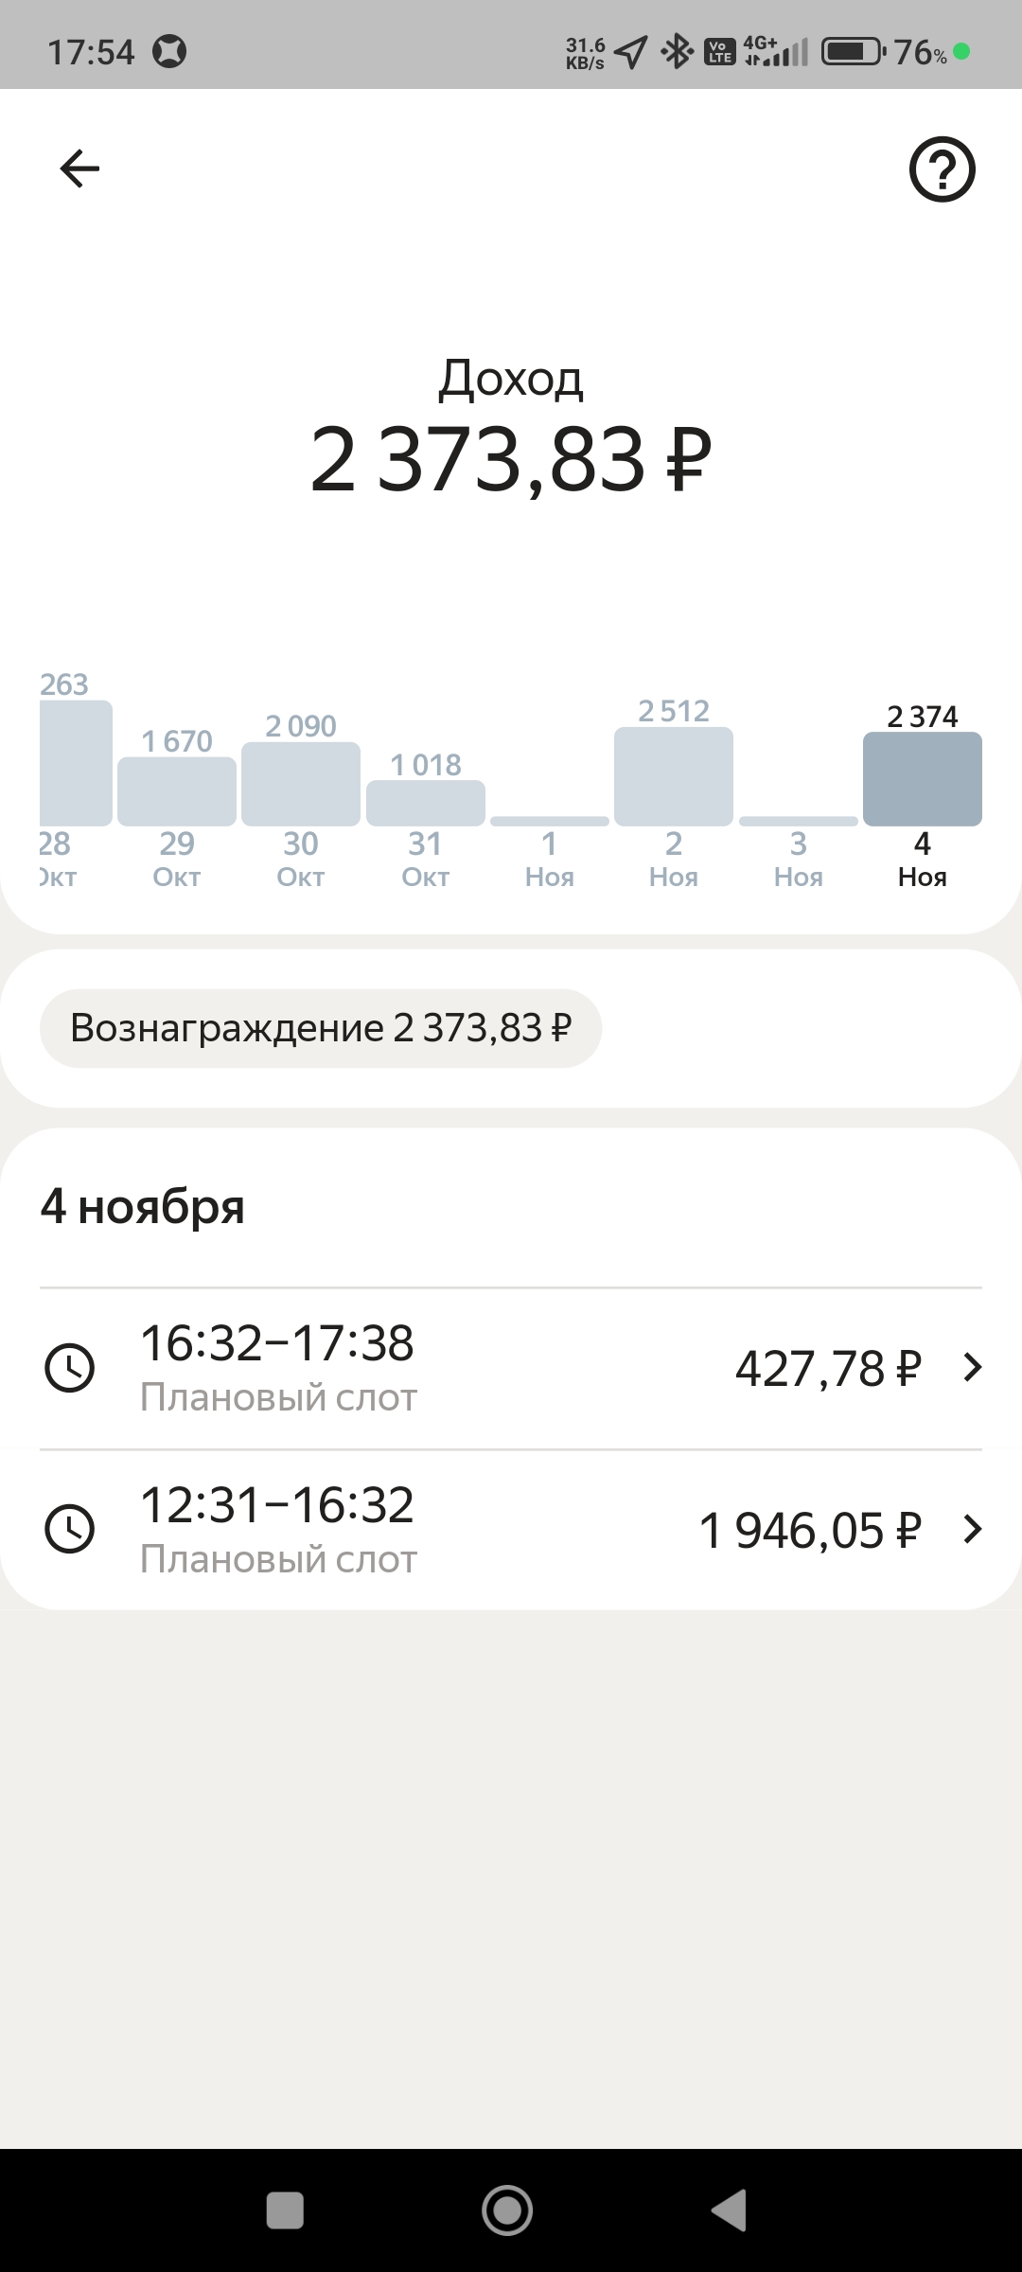Select the 30 Oct bar showing 2 090
The width and height of the screenshot is (1022, 2272).
point(301,784)
